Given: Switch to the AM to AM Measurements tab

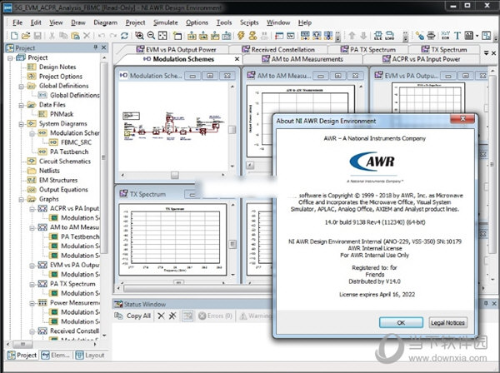Looking at the screenshot, I should (x=302, y=59).
